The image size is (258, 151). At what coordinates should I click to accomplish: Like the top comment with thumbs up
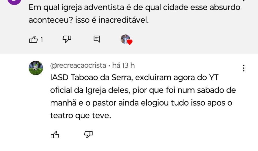(x=34, y=39)
